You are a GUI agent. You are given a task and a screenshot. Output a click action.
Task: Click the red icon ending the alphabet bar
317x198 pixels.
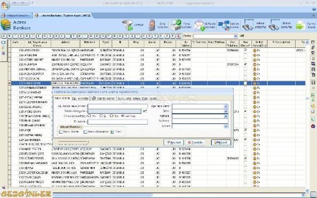[x=178, y=36]
